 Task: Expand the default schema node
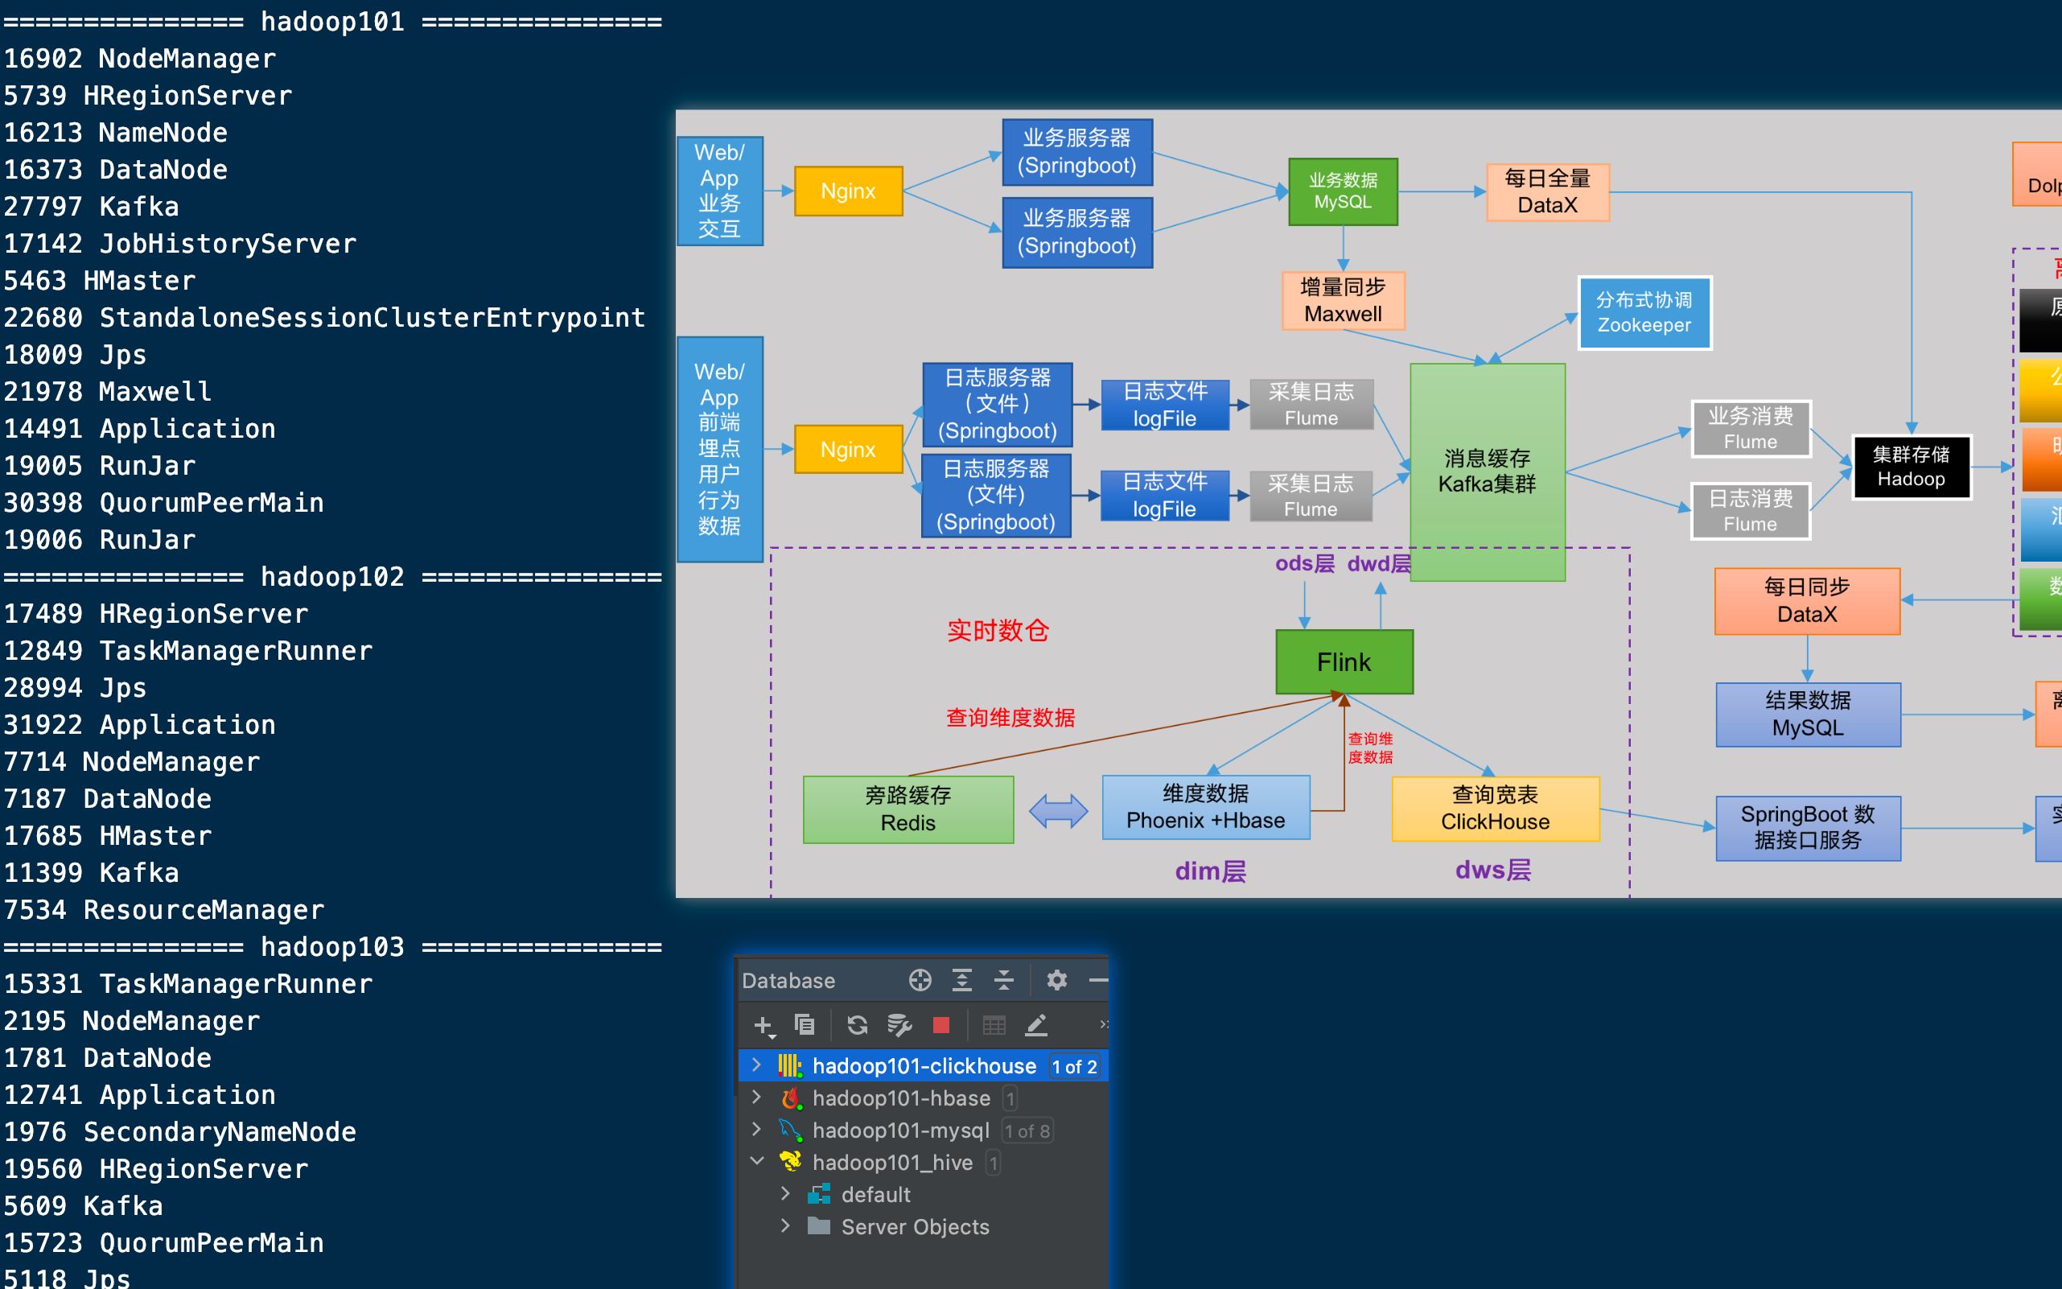[x=785, y=1193]
